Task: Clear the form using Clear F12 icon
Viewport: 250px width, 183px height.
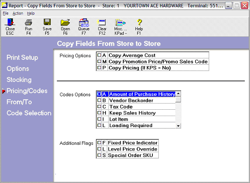Action: [102, 26]
